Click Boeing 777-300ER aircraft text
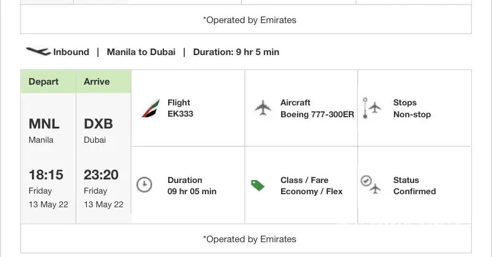492x257 pixels. pos(317,114)
